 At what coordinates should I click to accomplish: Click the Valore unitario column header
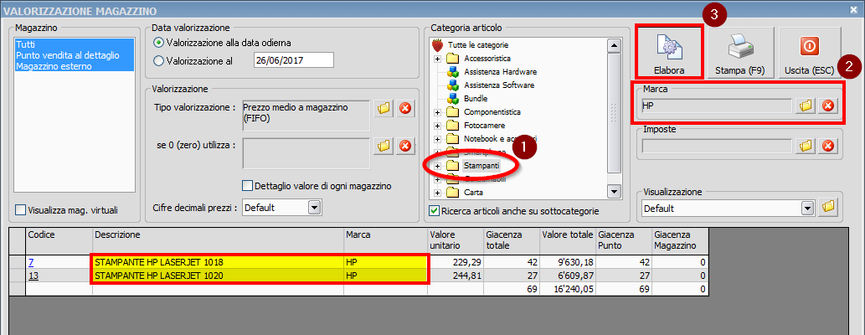pos(456,240)
